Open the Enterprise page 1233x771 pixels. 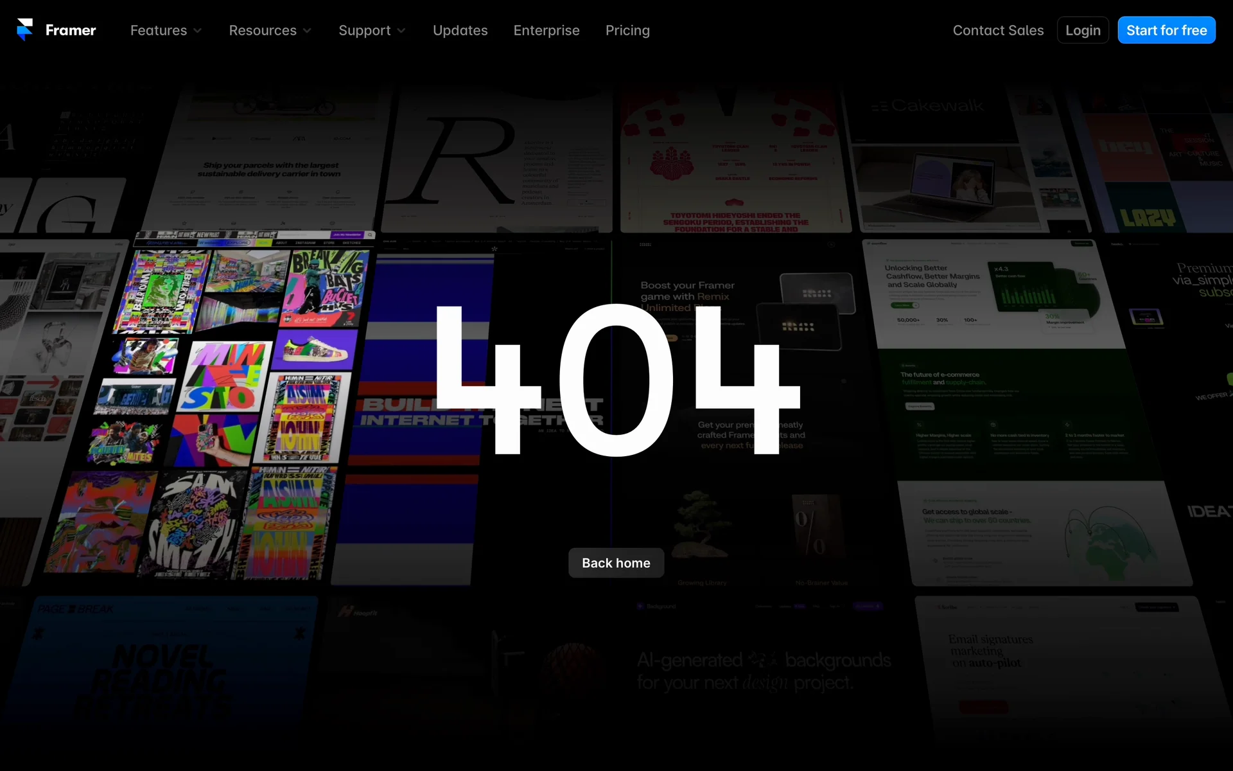tap(547, 30)
